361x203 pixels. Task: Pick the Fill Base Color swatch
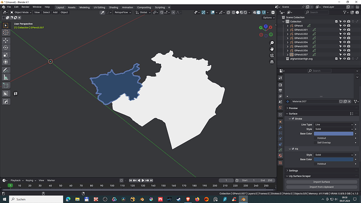tap(334, 159)
